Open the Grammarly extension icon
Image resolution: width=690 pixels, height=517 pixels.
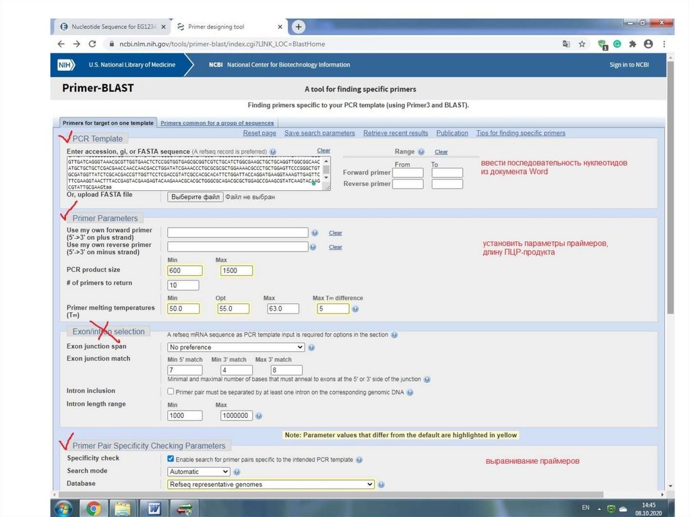(x=617, y=44)
